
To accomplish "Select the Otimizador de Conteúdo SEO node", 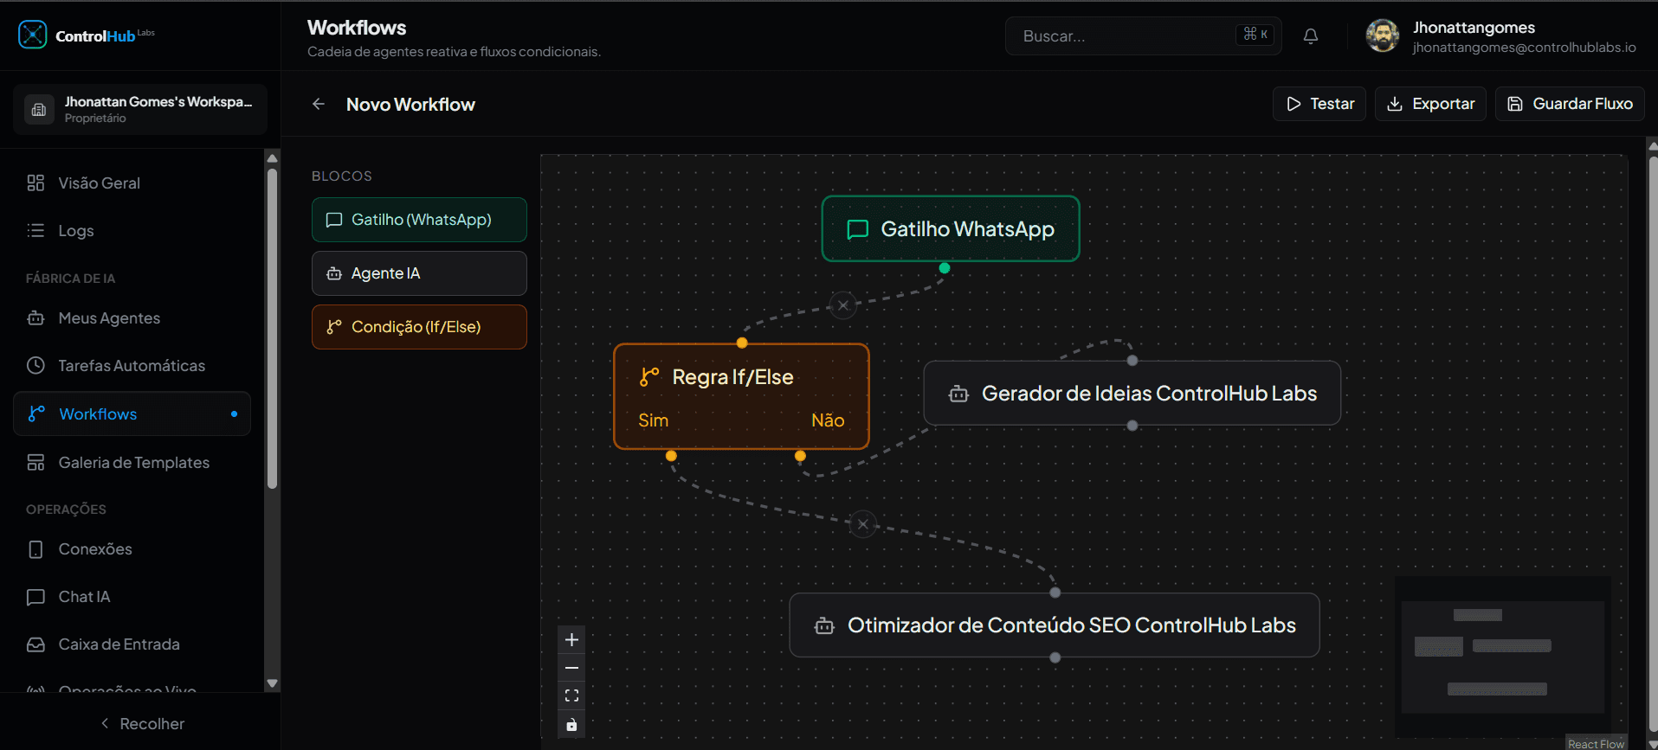I will pos(1055,625).
